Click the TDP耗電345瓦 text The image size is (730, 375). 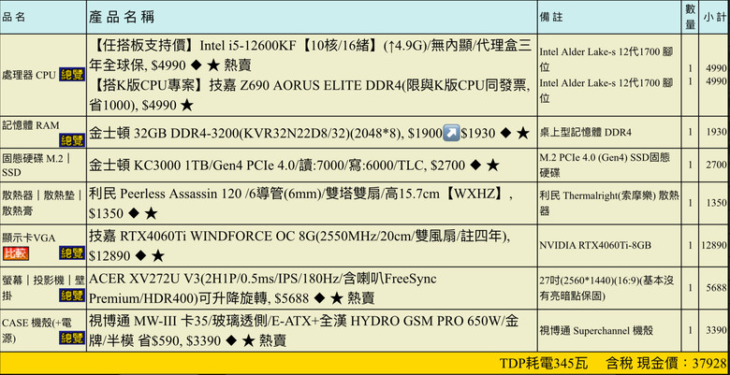[544, 364]
